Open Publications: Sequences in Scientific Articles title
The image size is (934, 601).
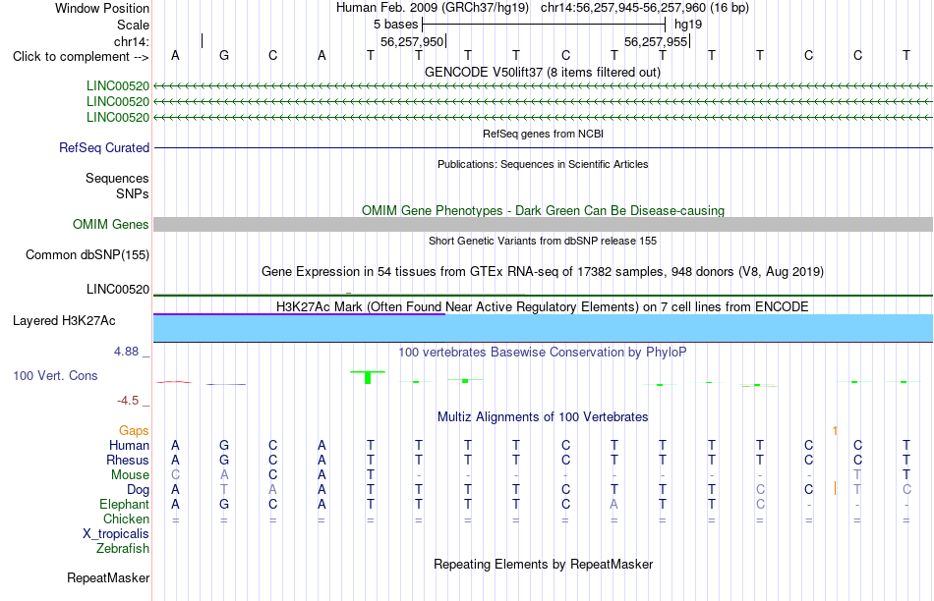point(543,164)
